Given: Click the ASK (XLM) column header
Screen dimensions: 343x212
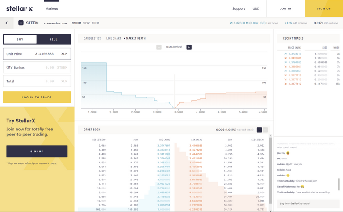Looking at the screenshot, I should point(197,139).
